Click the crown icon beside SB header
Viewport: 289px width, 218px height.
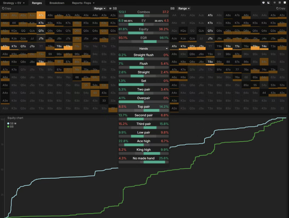click(110, 9)
